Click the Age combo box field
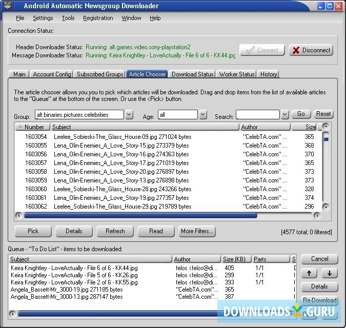346x328 pixels. pos(178,115)
